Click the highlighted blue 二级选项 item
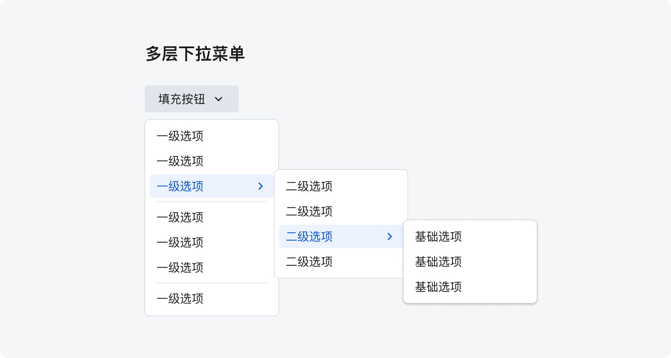 click(x=341, y=236)
